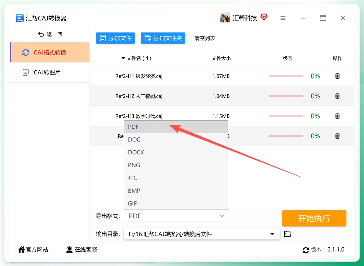Delete the Ref2-H1 银发经济.caj file row
This screenshot has height=266, width=364.
point(337,76)
